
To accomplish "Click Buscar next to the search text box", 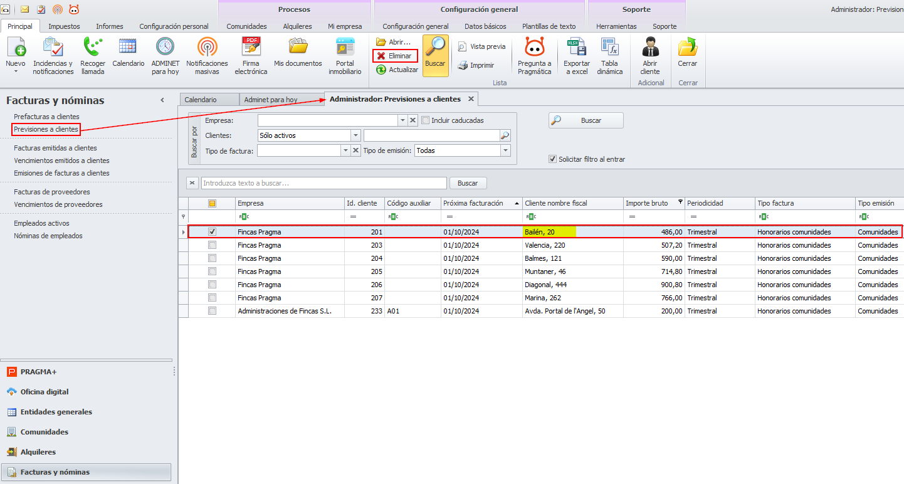I will coord(468,183).
